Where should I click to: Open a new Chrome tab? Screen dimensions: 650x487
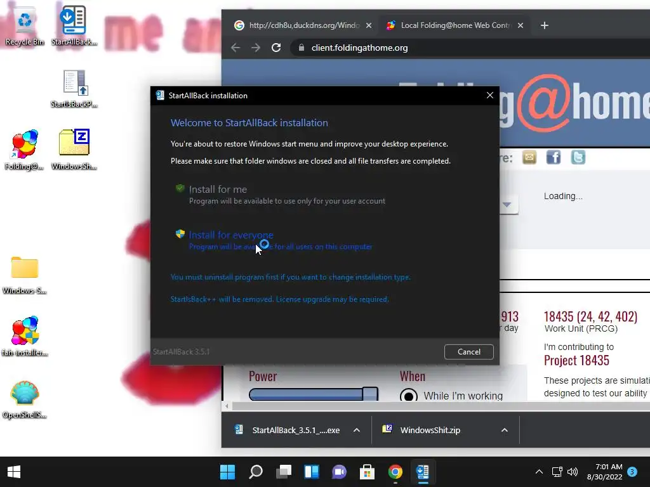544,25
